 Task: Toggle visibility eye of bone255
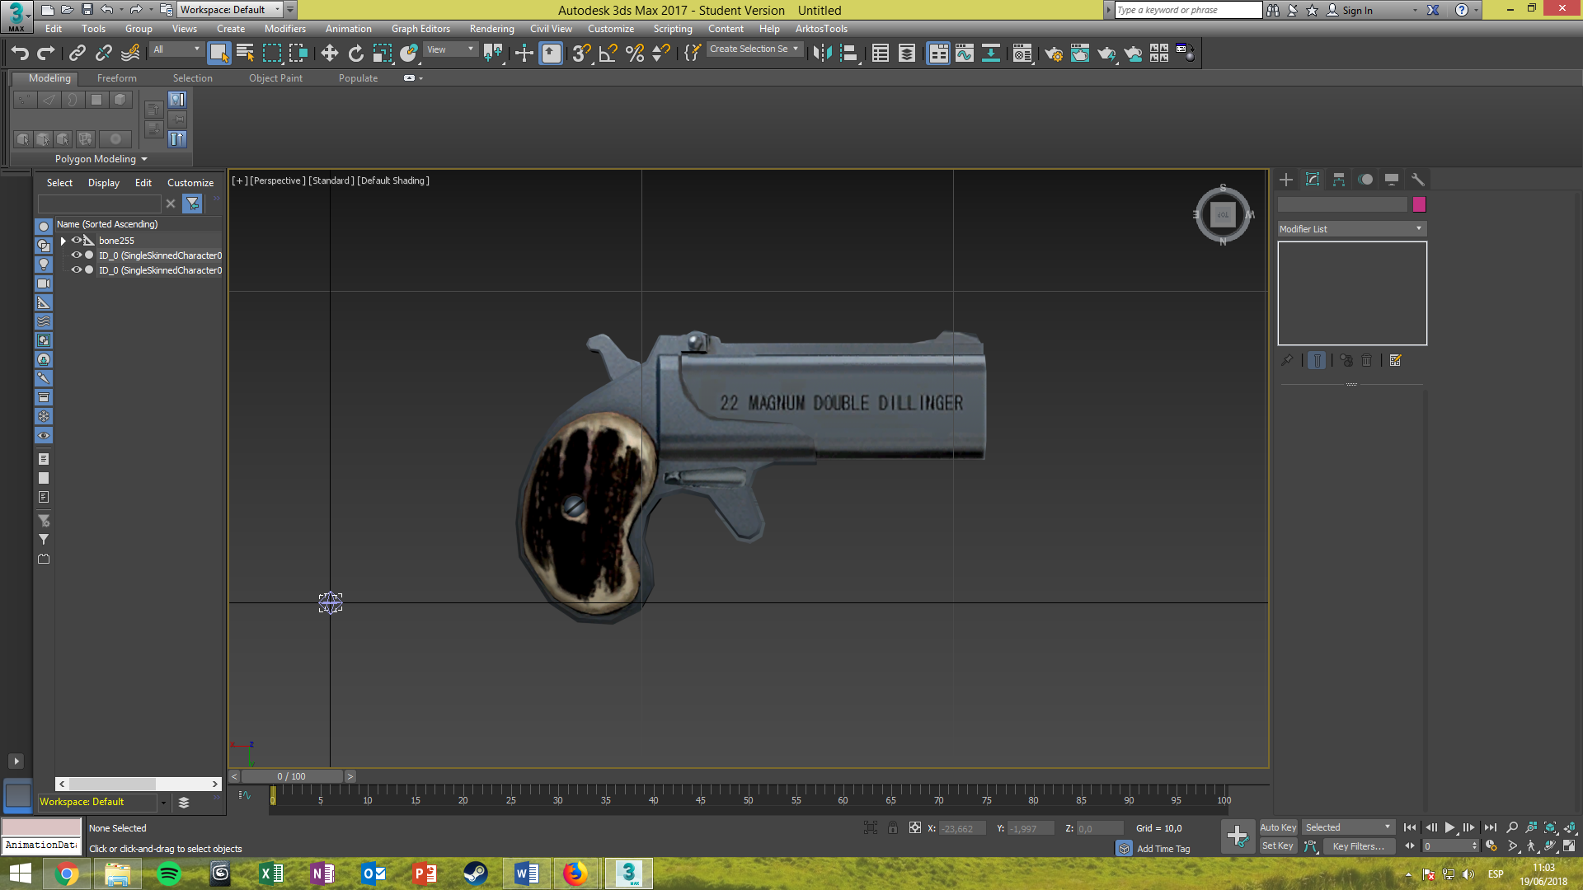[x=76, y=241]
